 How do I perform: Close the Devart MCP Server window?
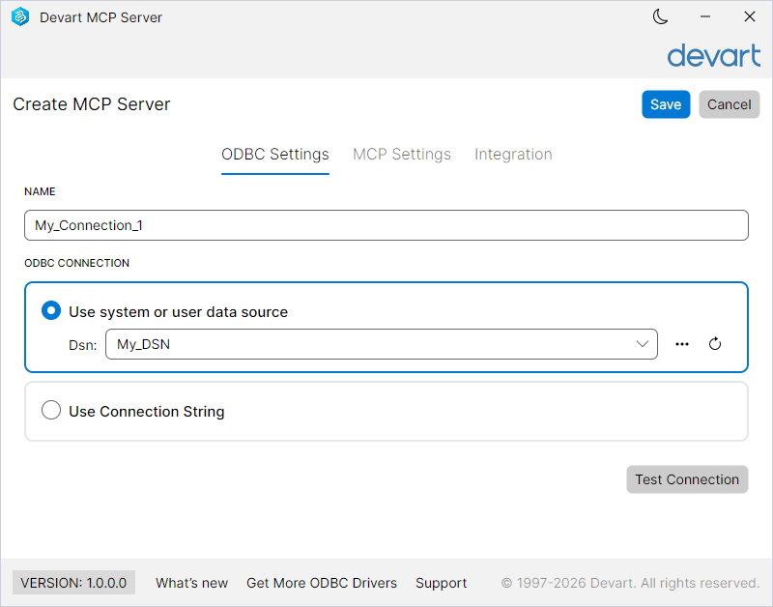[750, 16]
